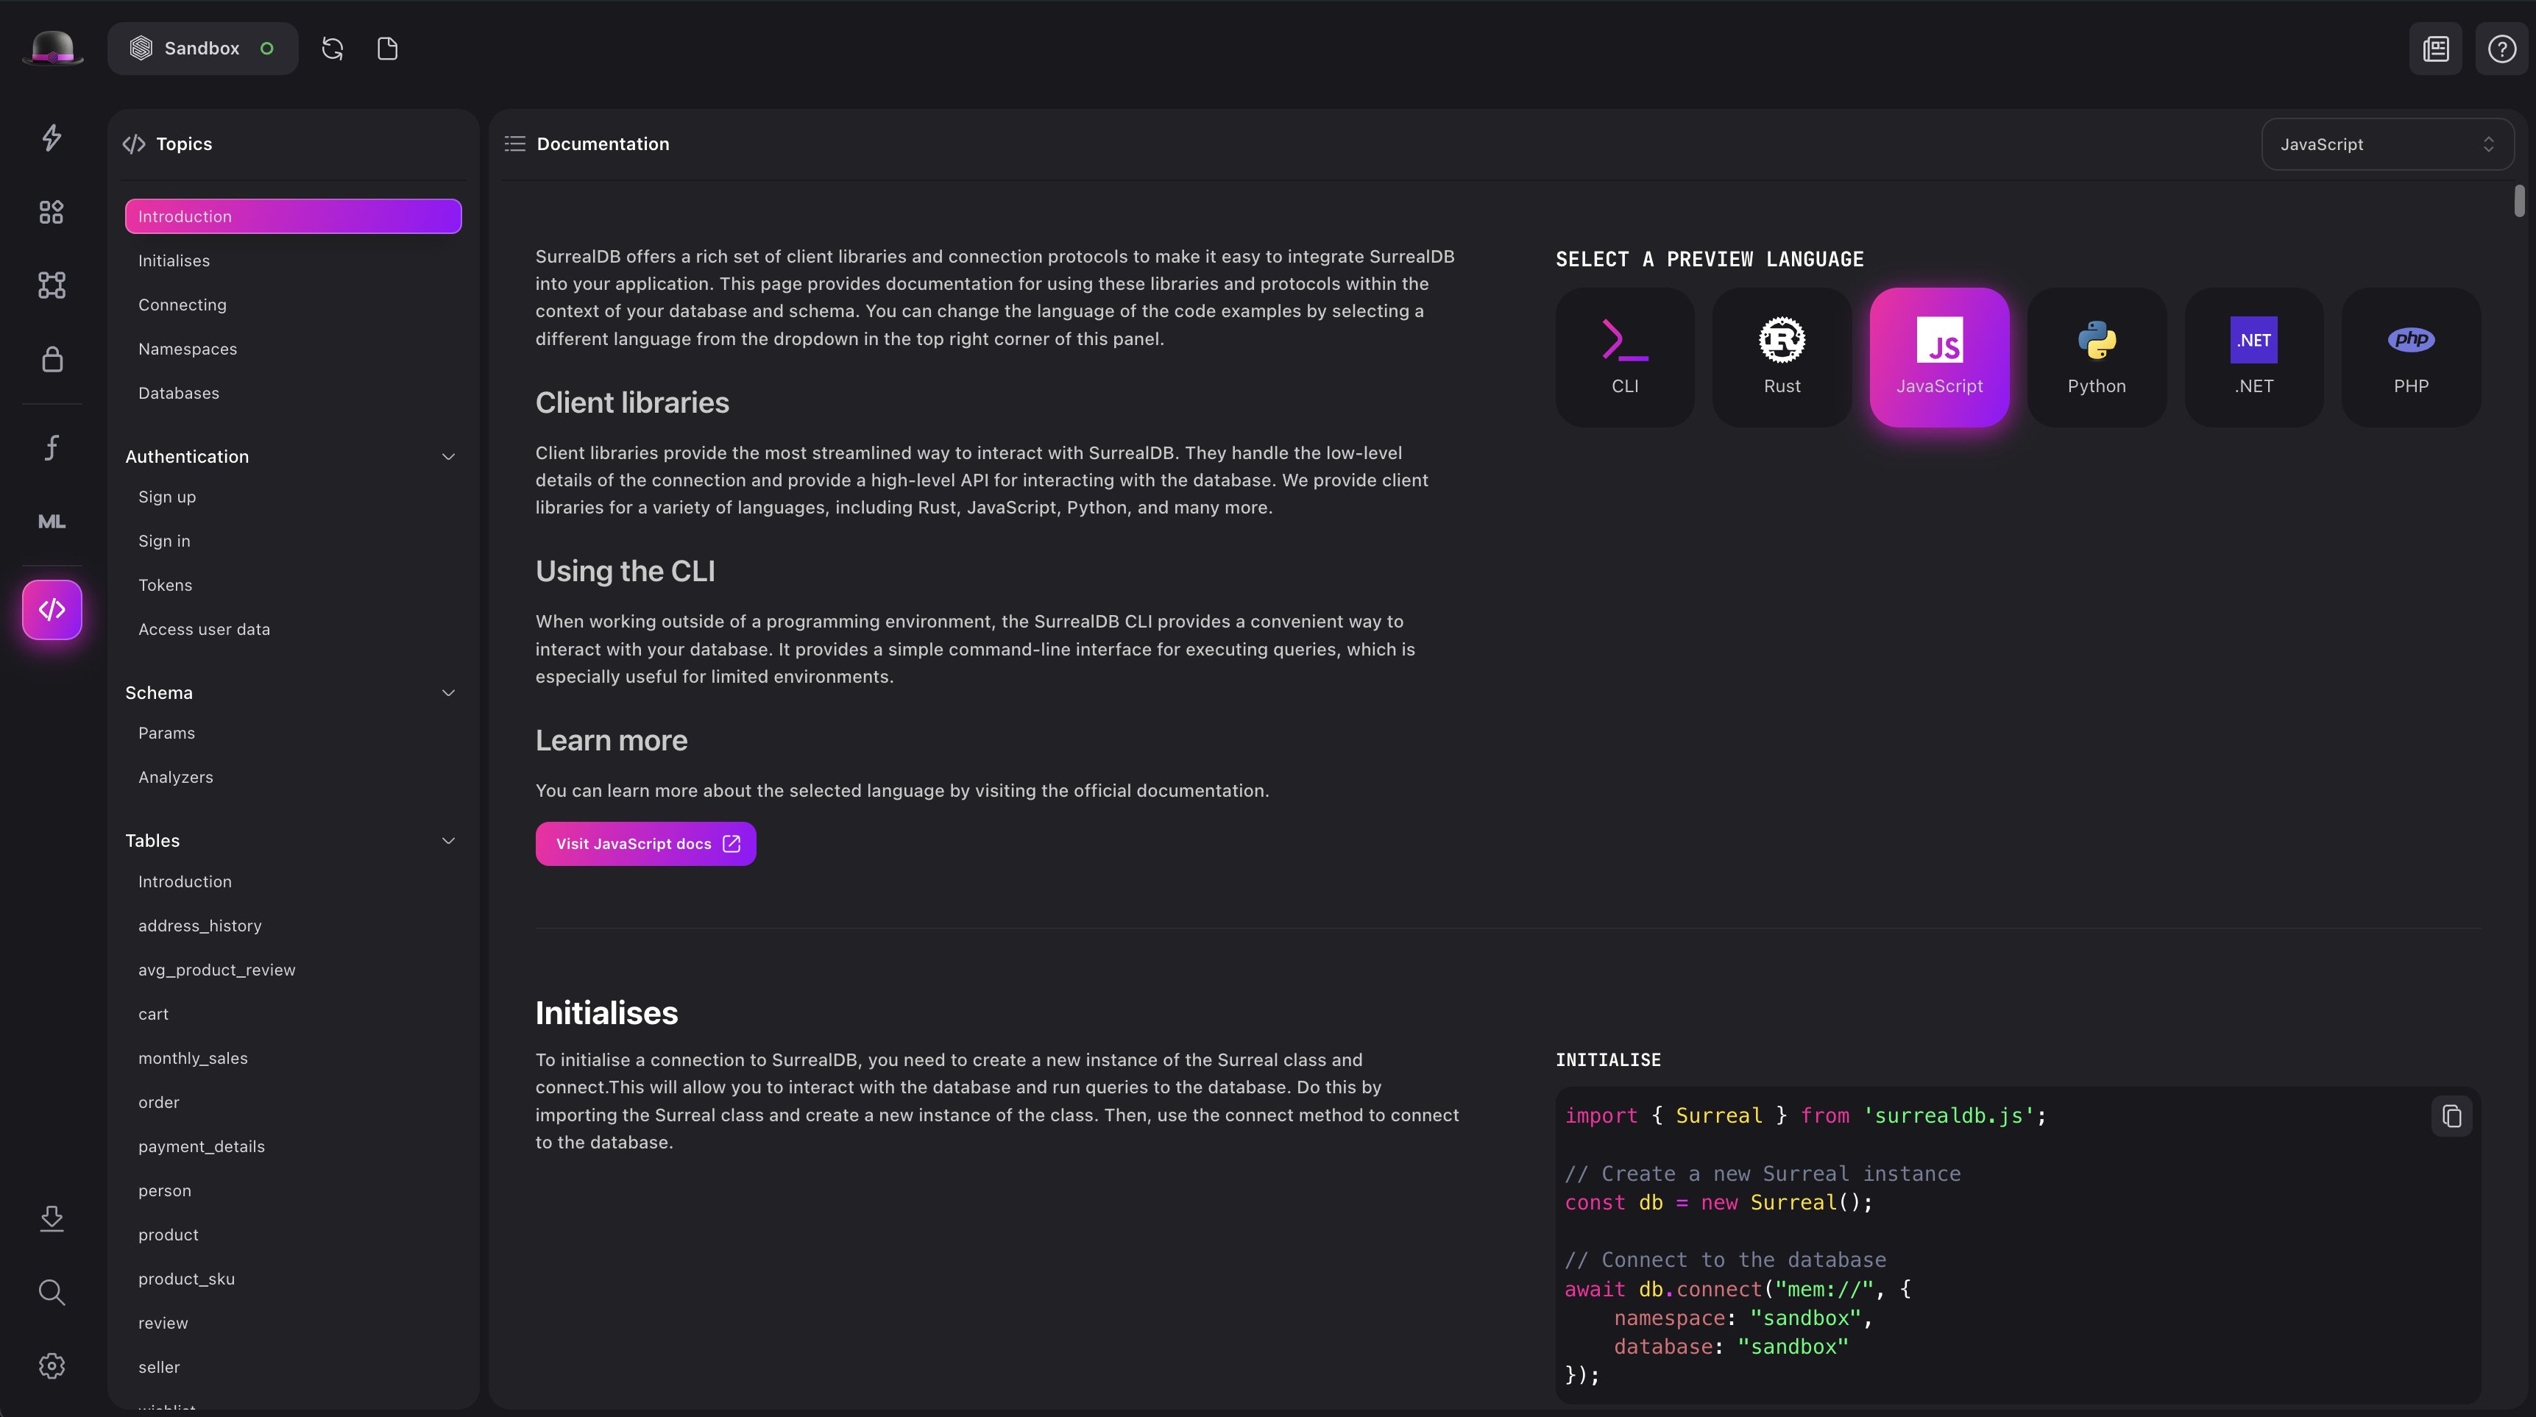Click the Surrealist hat logo
This screenshot has width=2536, height=1417.
point(52,47)
